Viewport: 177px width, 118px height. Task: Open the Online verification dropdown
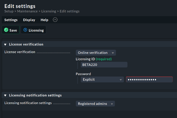[96, 53]
